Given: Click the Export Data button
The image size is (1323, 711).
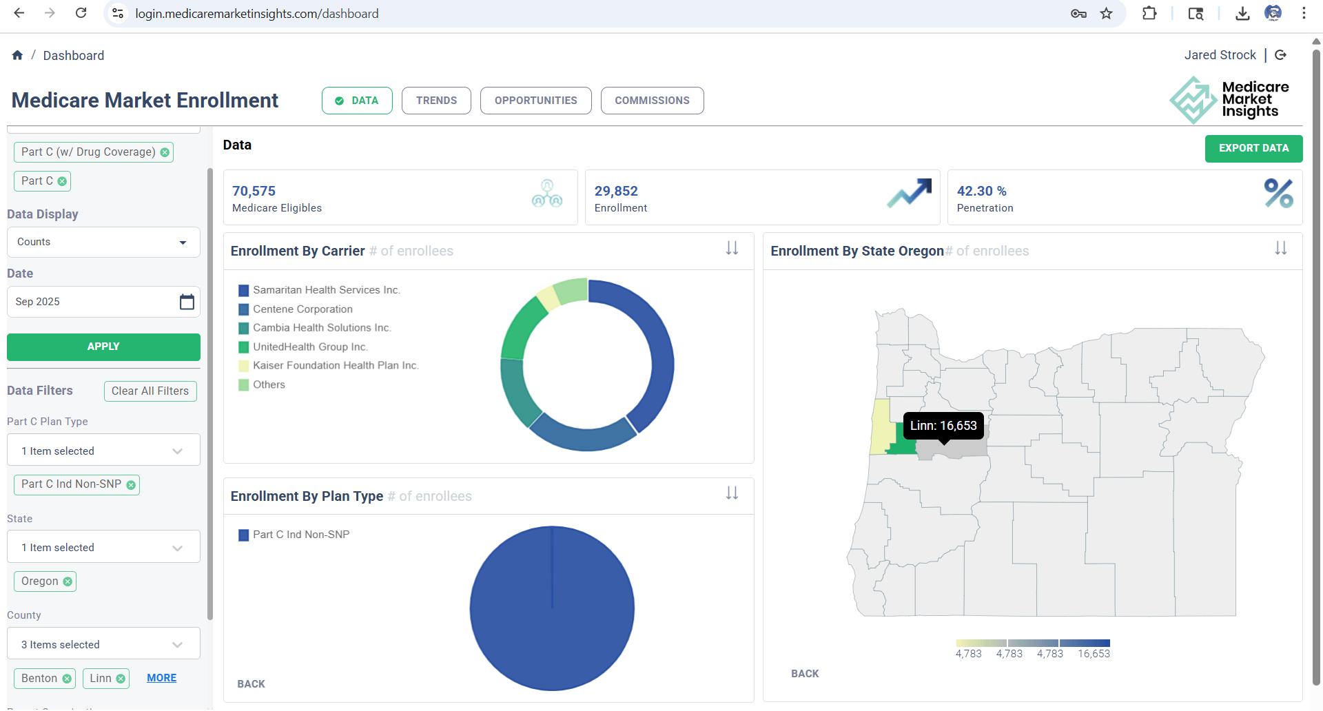Looking at the screenshot, I should [1253, 148].
